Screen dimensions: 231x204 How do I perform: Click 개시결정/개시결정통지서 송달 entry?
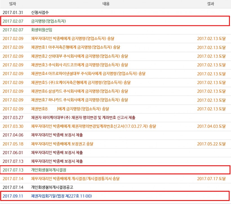tap(75, 179)
